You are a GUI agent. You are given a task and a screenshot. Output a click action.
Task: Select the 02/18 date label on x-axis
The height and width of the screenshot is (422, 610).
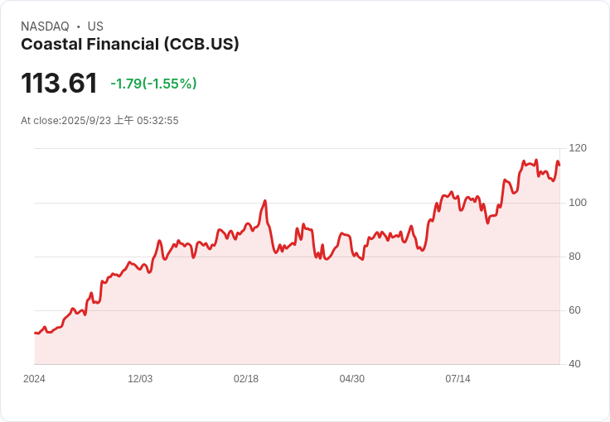pos(246,379)
